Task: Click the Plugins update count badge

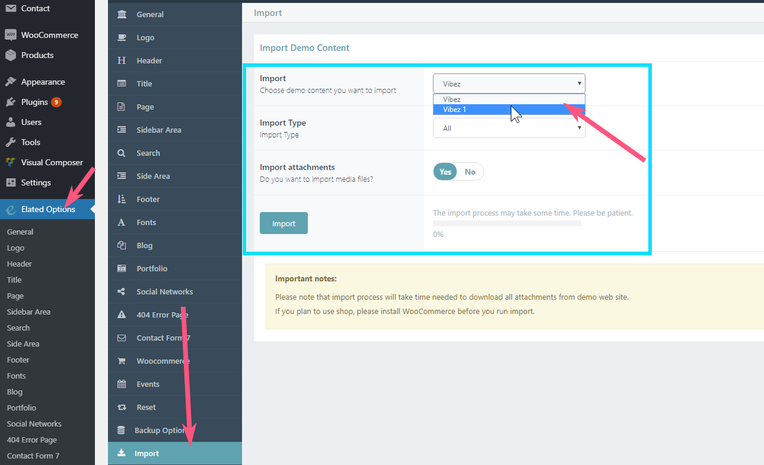Action: (56, 102)
